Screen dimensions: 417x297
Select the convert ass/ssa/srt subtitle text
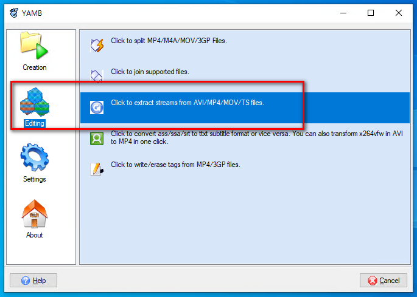tap(257, 137)
